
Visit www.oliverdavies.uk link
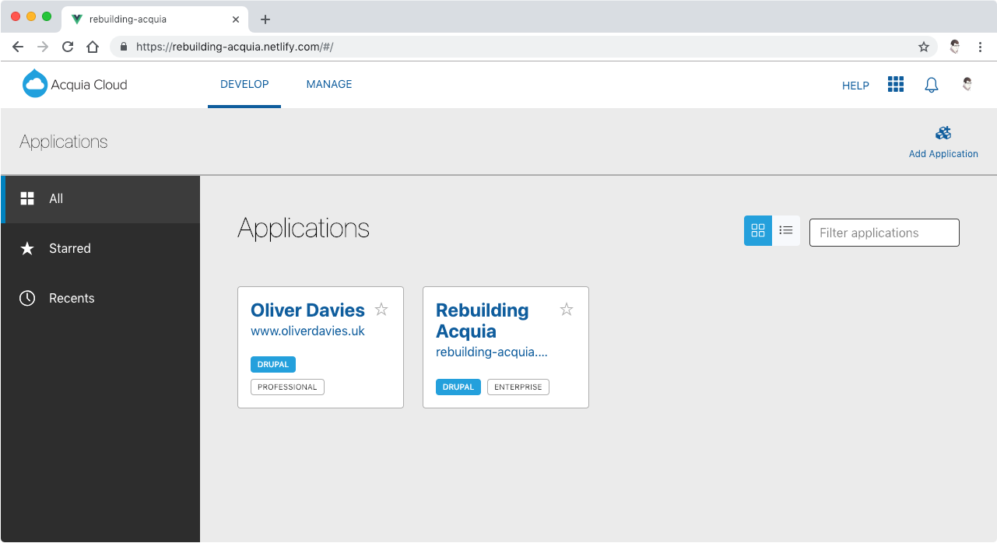(x=307, y=331)
